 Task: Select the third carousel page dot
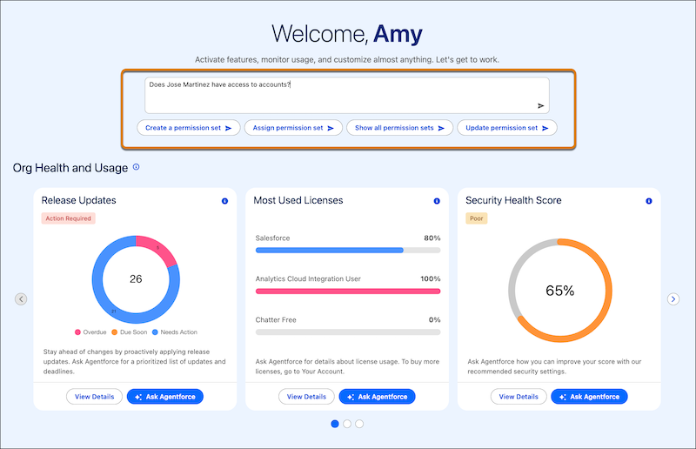click(x=359, y=424)
